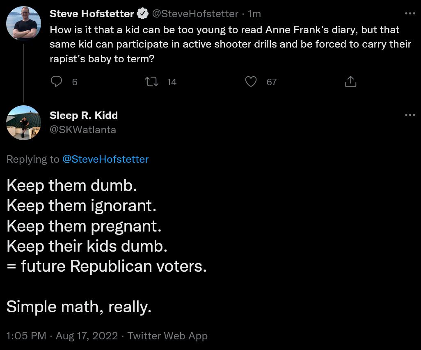Open Sleep R. Kidd's profile avatar
This screenshot has width=421, height=350.
click(x=23, y=123)
